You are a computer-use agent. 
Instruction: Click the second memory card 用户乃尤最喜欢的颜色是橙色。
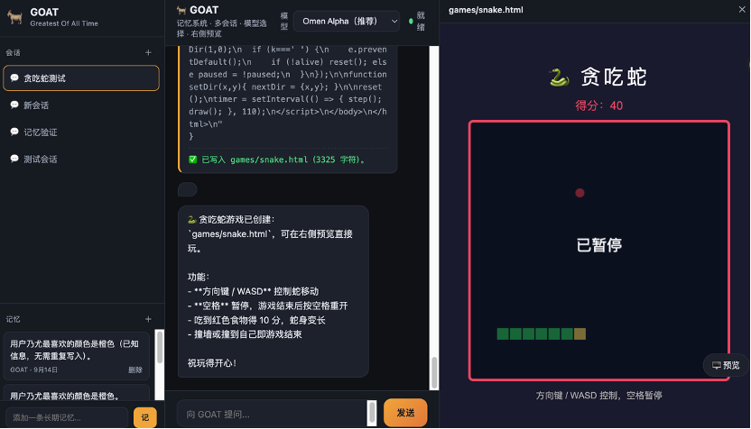click(x=76, y=393)
